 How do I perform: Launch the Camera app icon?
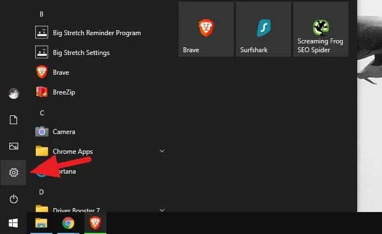pyautogui.click(x=42, y=132)
